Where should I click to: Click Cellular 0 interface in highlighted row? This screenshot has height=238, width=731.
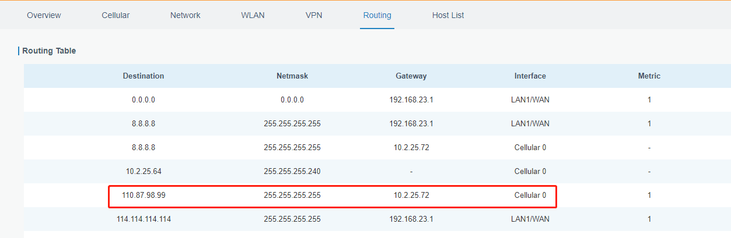click(x=530, y=195)
